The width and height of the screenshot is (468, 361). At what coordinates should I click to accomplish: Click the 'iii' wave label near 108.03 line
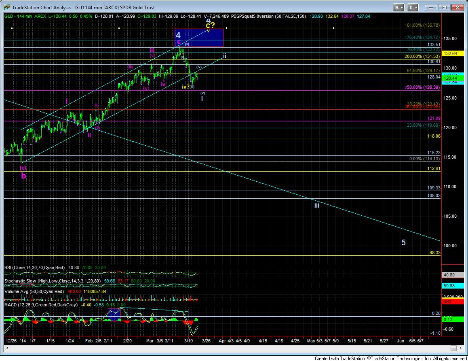tap(317, 206)
